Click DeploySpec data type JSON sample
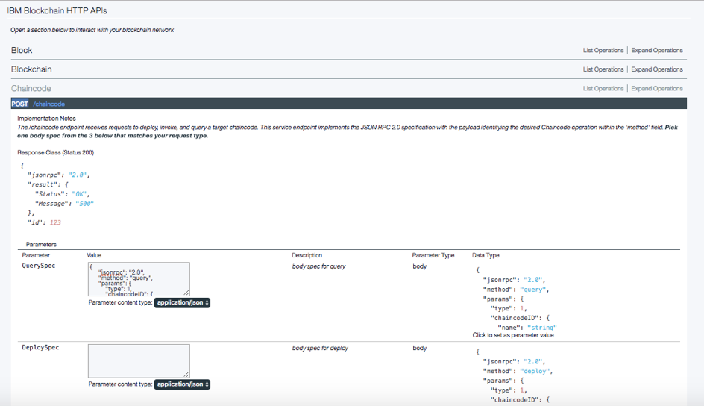 (522, 377)
